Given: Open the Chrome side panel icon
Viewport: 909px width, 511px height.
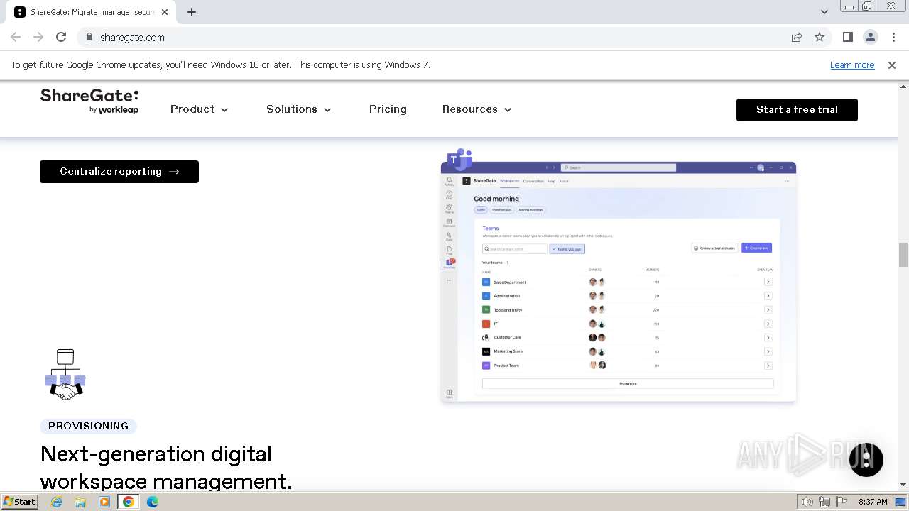Looking at the screenshot, I should pyautogui.click(x=848, y=38).
